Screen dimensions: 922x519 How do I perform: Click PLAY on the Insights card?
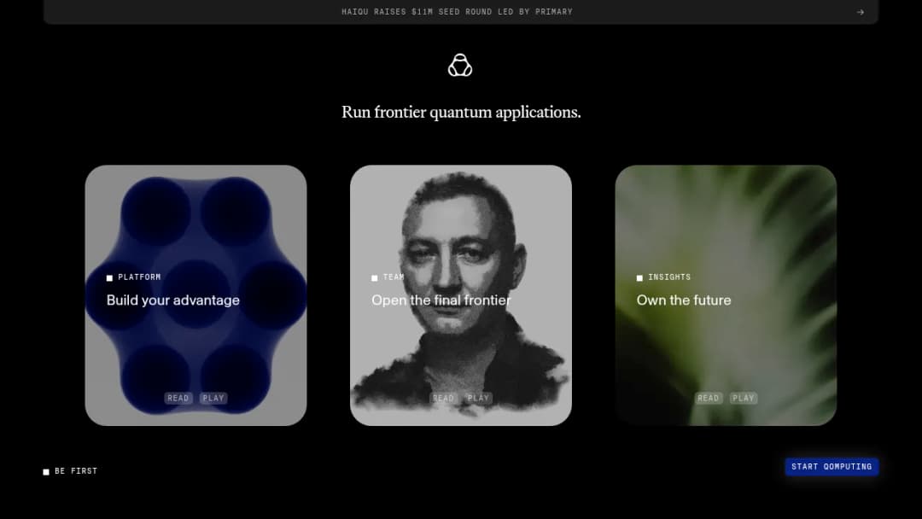click(744, 398)
